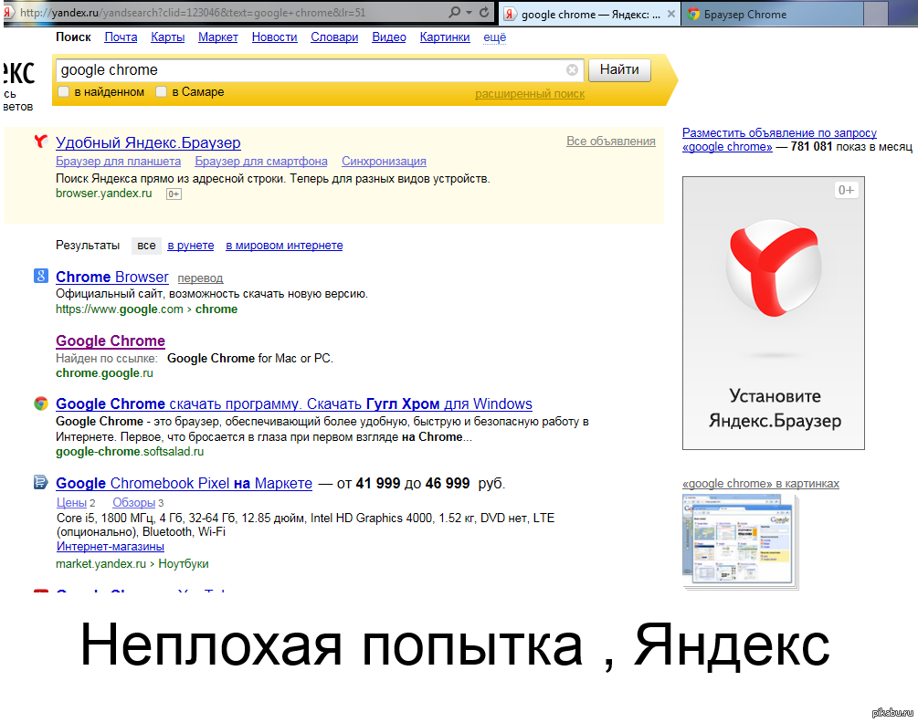918x723 pixels.
Task: Click the red Yandex Browser ad icon
Action: 40,141
